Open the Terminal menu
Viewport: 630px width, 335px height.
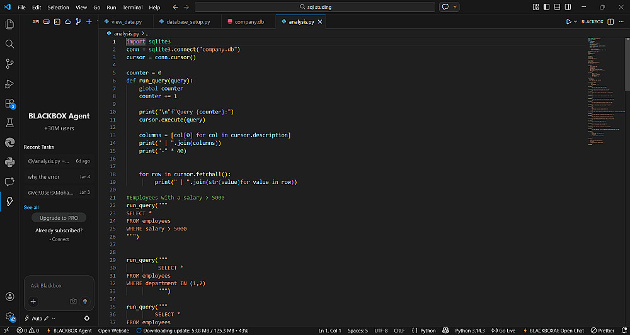[132, 7]
